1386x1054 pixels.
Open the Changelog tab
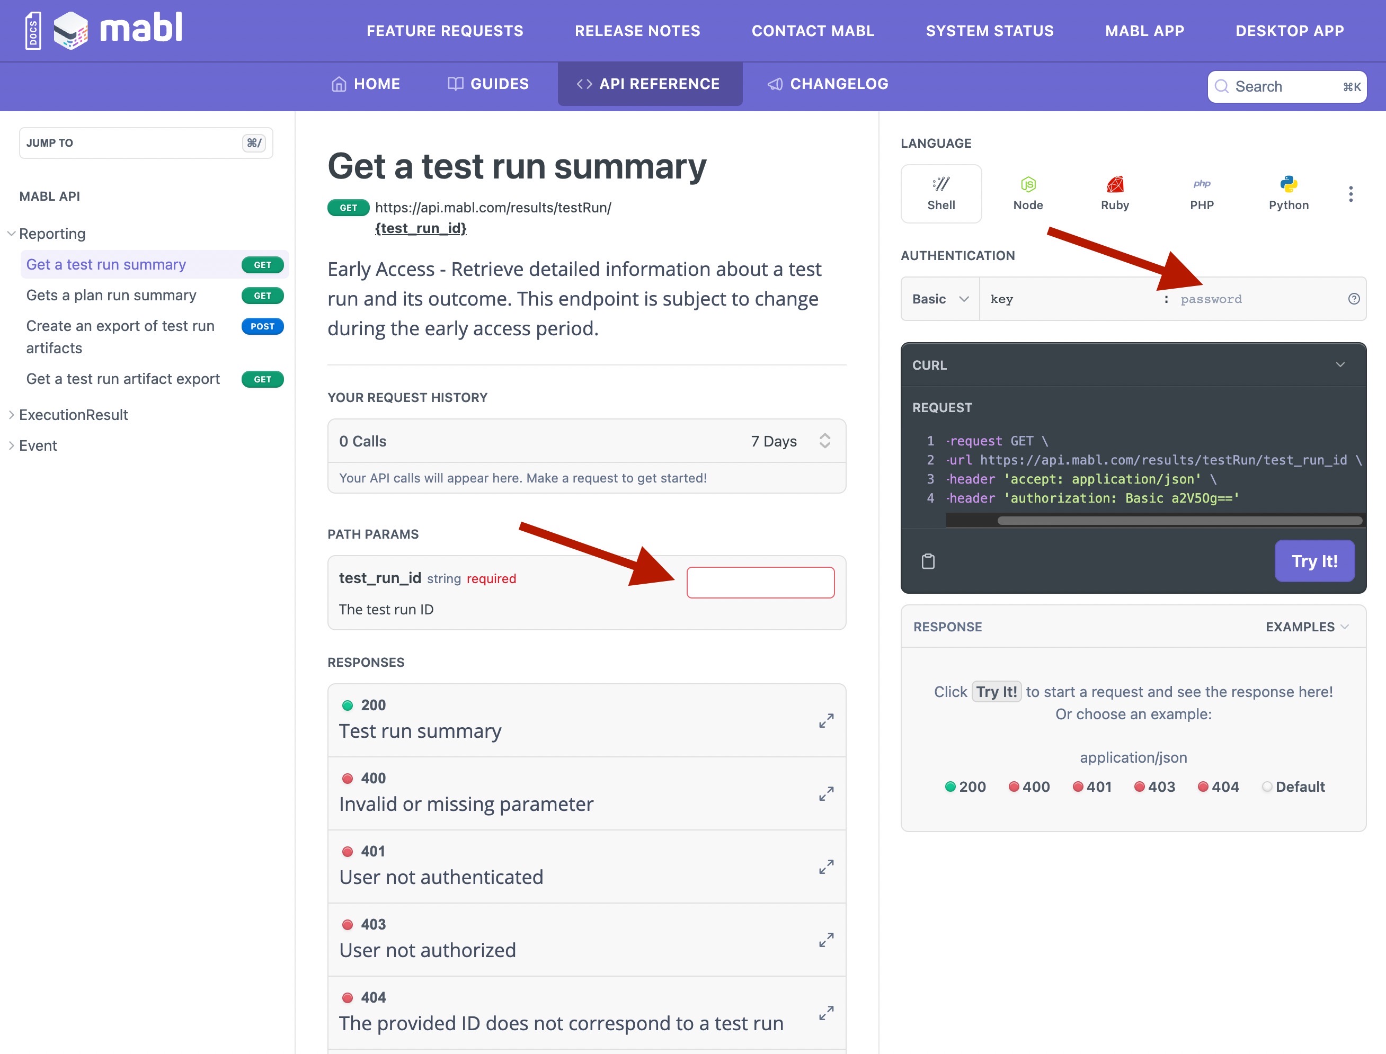pos(828,84)
